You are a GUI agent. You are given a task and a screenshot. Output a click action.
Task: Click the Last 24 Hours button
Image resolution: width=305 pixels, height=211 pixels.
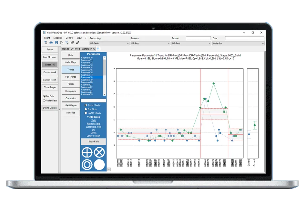[50, 57]
